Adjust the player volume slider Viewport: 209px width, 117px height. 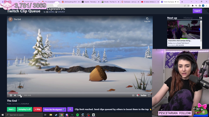pyautogui.click(x=20, y=95)
